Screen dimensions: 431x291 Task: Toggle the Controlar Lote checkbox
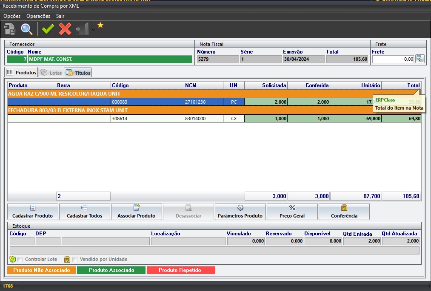pyautogui.click(x=20, y=260)
